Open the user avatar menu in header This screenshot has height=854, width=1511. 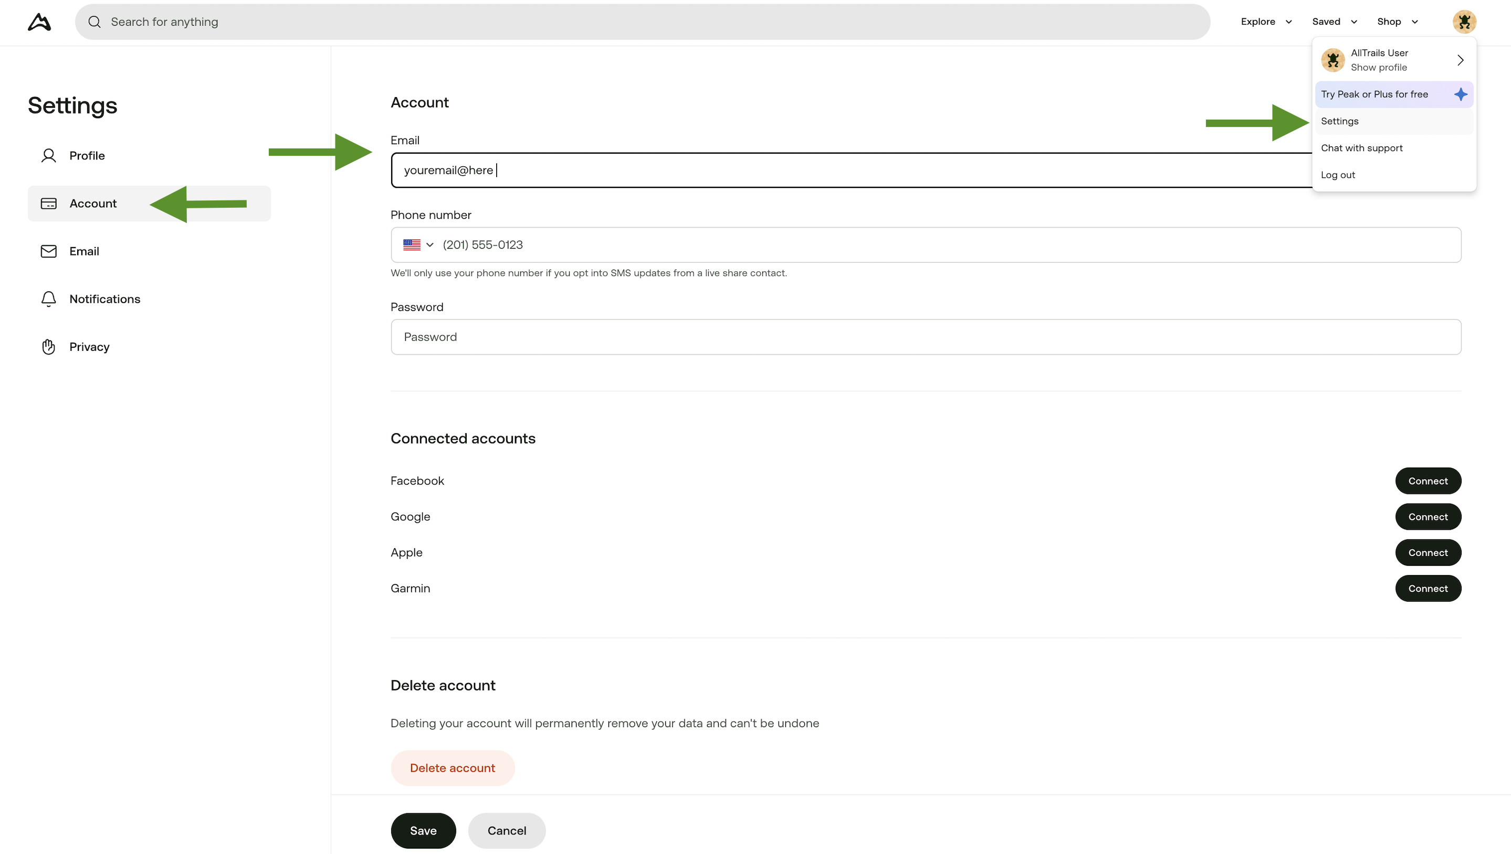click(1464, 22)
